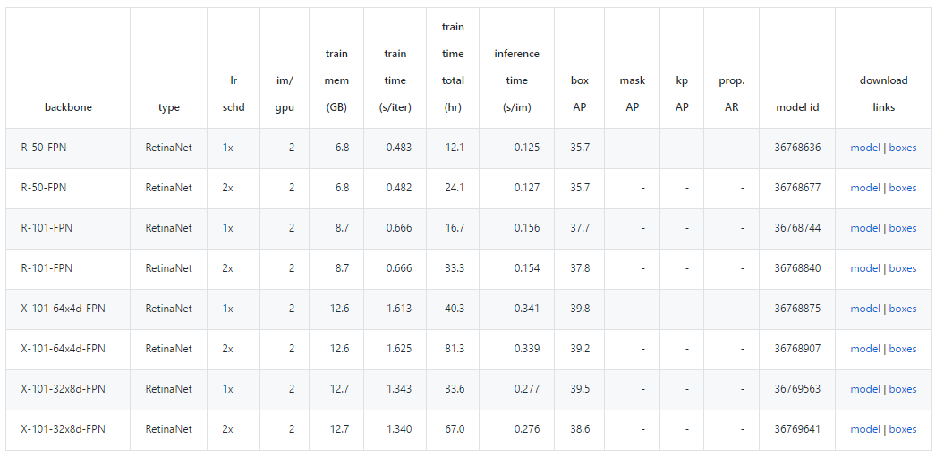Screen dimensions: 944x457
Task: Open model link for id 36768840
Action: coord(865,268)
